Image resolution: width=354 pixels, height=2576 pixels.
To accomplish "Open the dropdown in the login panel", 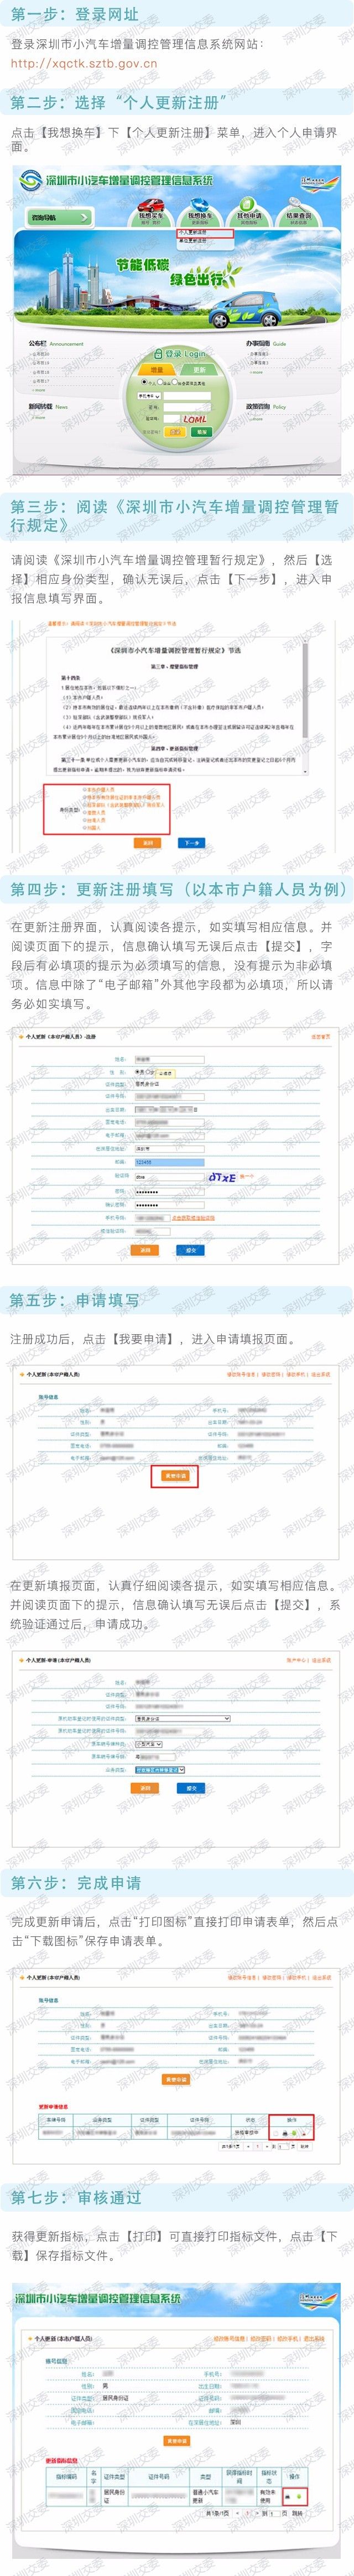I will pos(149,396).
